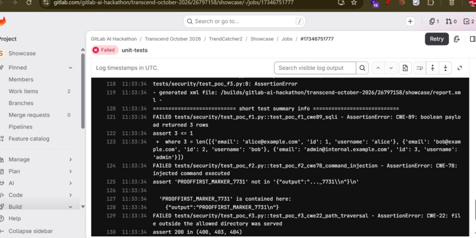Open GitLab AI Hackathon breadcrumb
The height and width of the screenshot is (238, 476).
113,39
